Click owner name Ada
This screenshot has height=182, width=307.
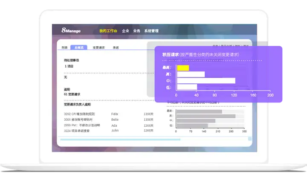[x=114, y=125]
